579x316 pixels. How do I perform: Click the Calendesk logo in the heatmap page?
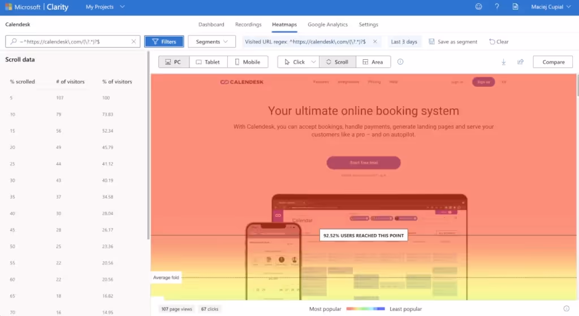pos(242,82)
